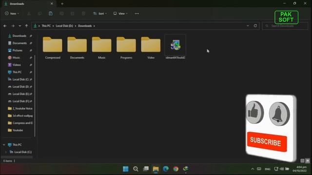Open taskbar Search
Viewport: 312px width, 175px height.
coord(136,169)
